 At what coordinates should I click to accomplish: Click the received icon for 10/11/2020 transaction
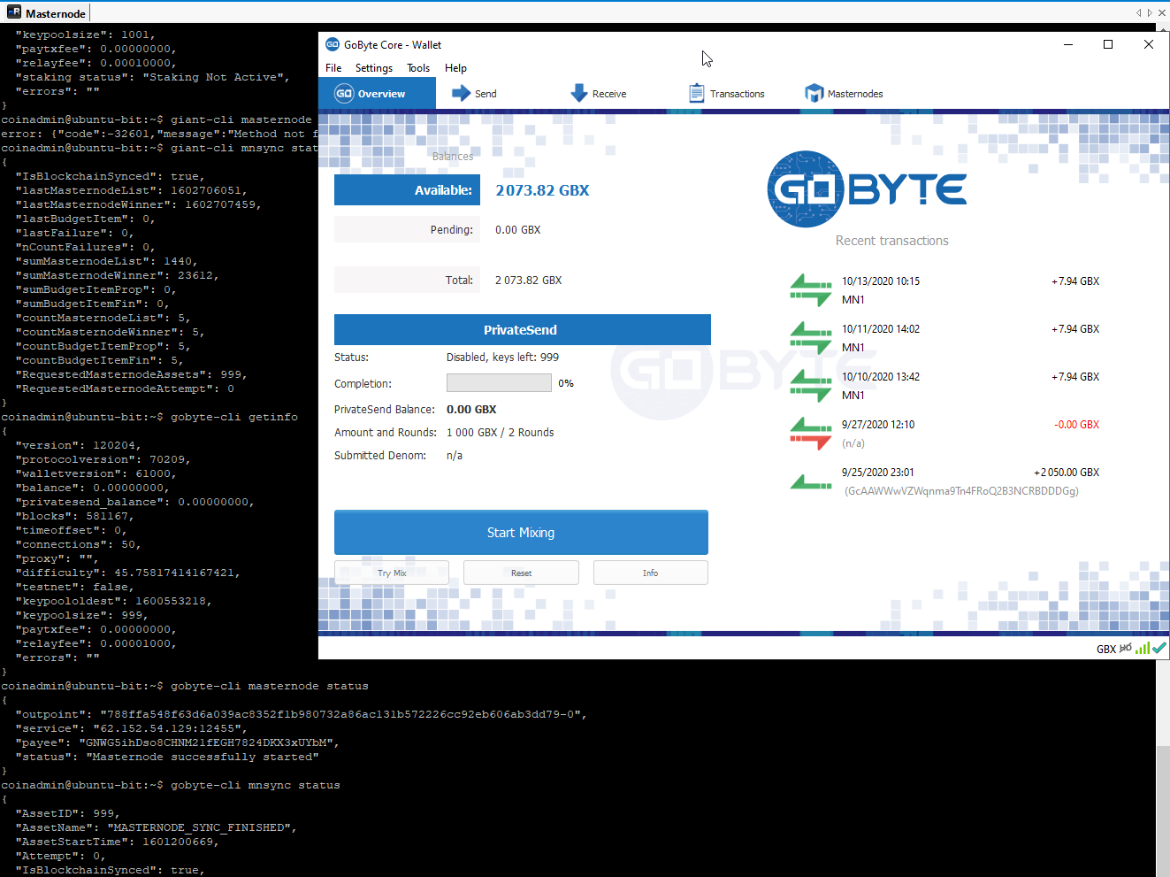coord(811,338)
